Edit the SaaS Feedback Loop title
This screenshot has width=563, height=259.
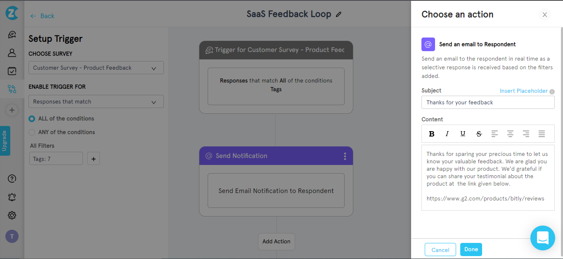tap(339, 14)
